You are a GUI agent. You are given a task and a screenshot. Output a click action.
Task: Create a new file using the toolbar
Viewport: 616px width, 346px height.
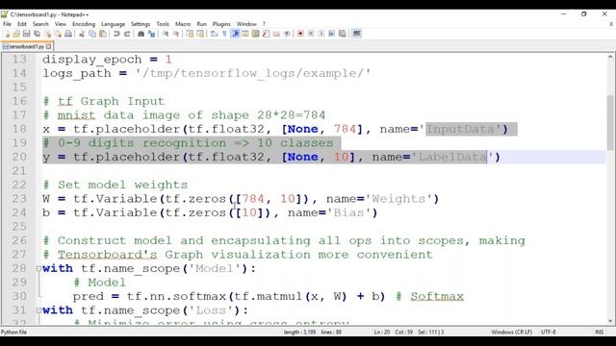7,34
